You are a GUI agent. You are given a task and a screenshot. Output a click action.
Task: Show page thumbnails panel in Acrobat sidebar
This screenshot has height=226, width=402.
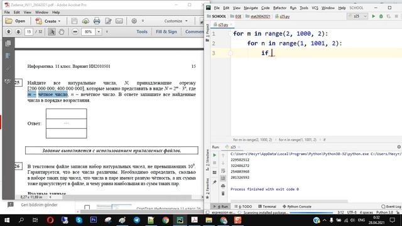click(8, 43)
